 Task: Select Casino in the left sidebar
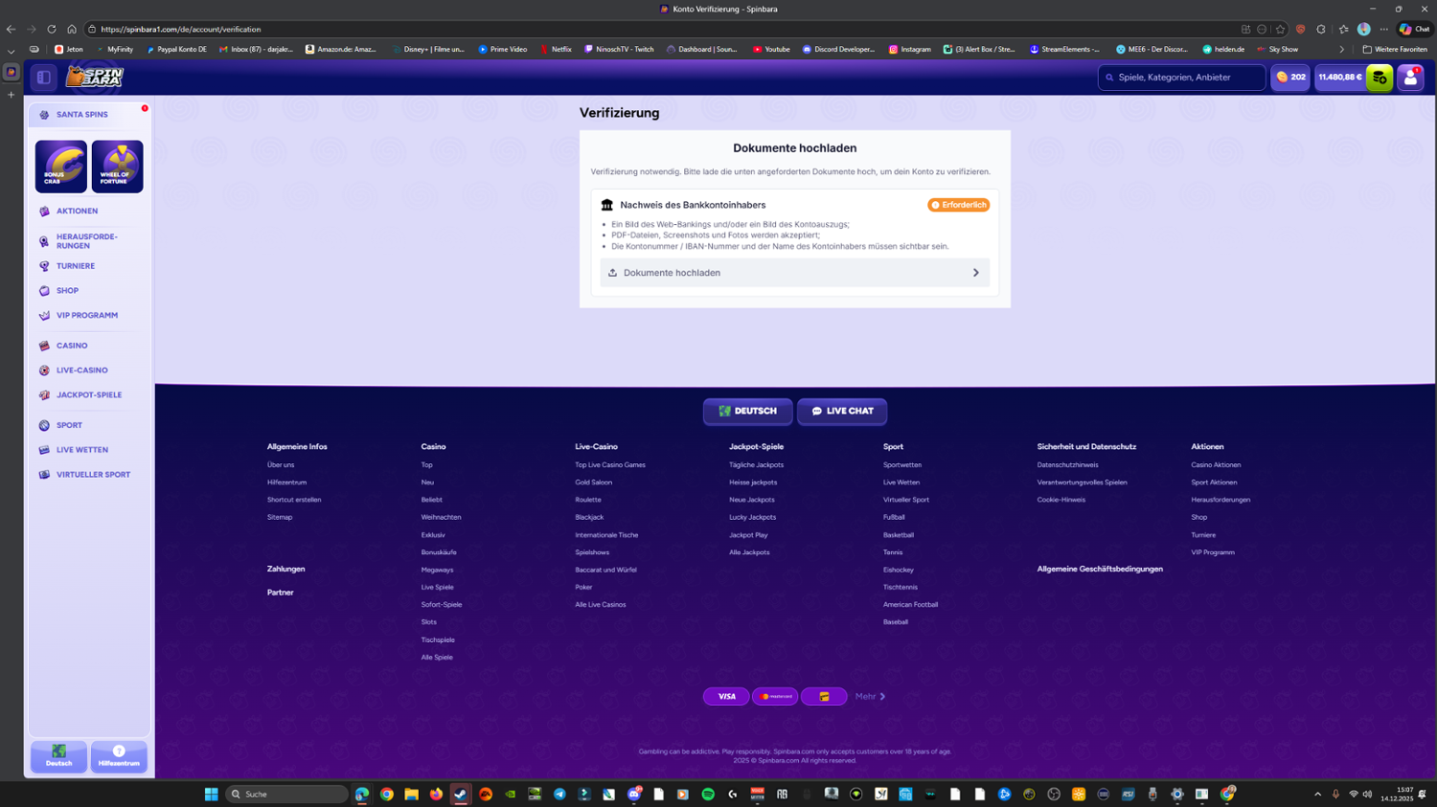coord(72,346)
